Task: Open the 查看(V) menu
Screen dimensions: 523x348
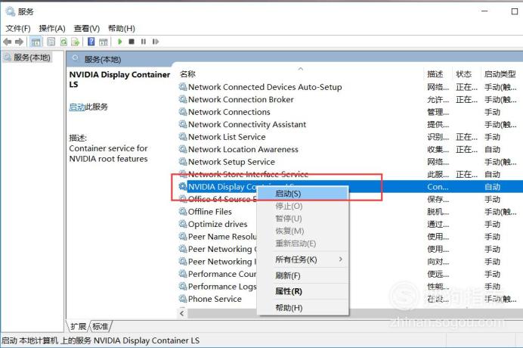Action: tap(87, 29)
